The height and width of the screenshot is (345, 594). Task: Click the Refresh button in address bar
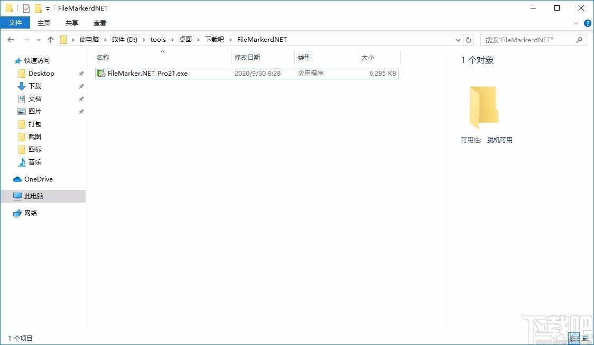pyautogui.click(x=469, y=40)
